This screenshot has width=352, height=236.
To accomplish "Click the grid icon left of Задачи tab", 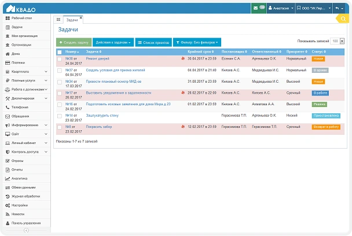I will click(x=58, y=20).
